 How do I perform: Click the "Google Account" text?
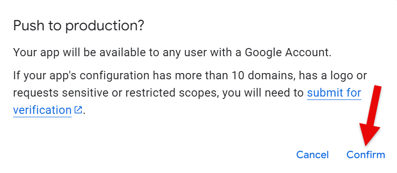[287, 52]
